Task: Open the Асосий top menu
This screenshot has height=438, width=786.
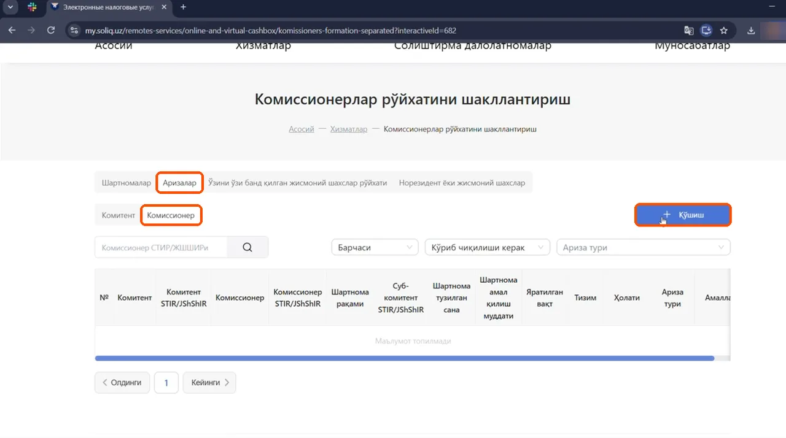Action: coord(114,46)
